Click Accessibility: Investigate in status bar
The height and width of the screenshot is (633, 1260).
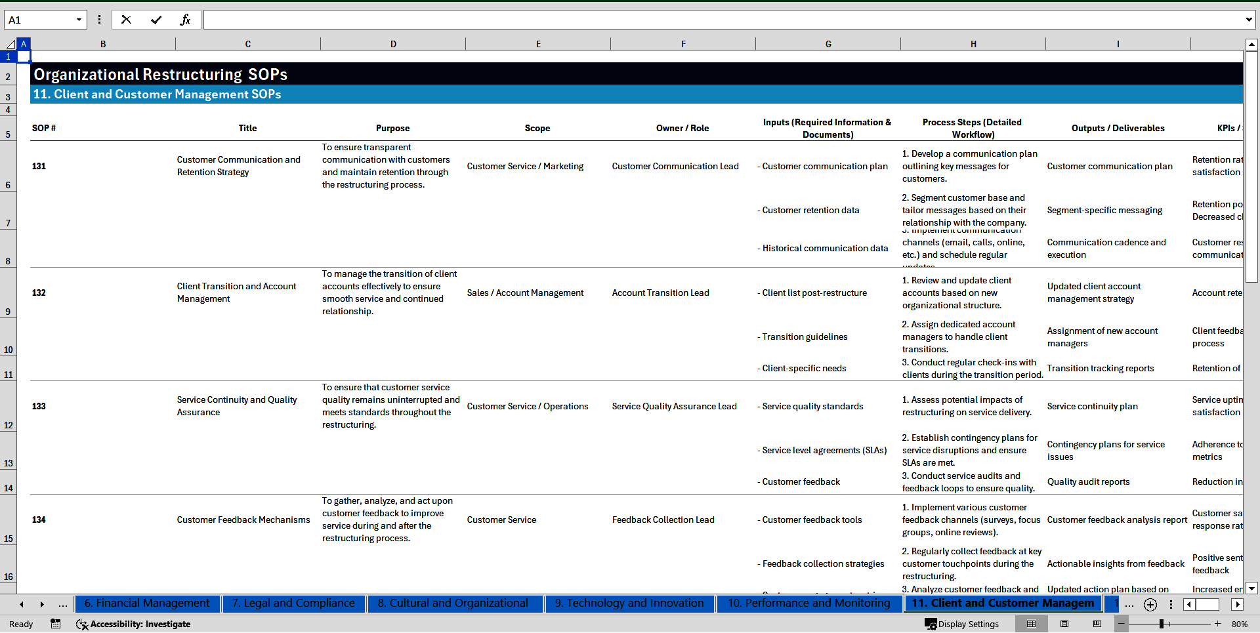pos(133,624)
